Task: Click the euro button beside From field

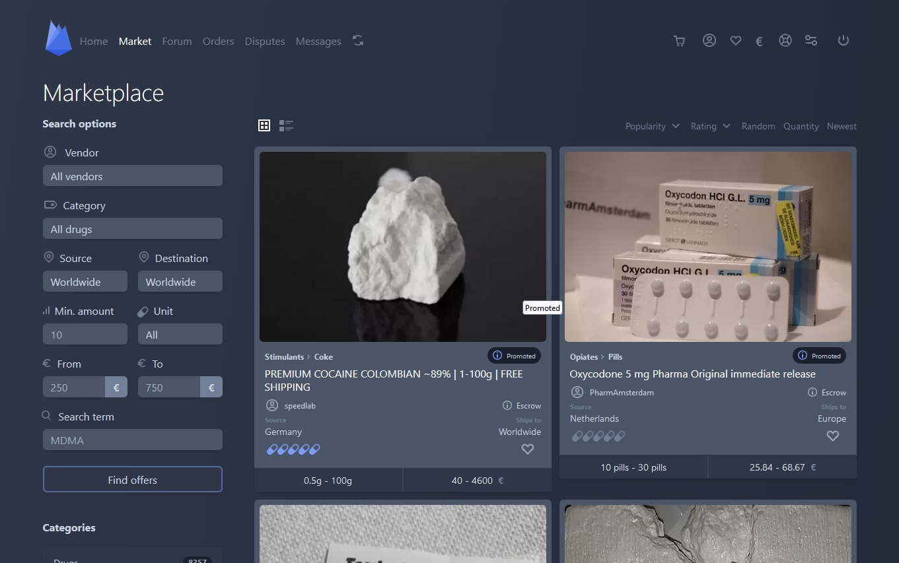Action: (116, 387)
